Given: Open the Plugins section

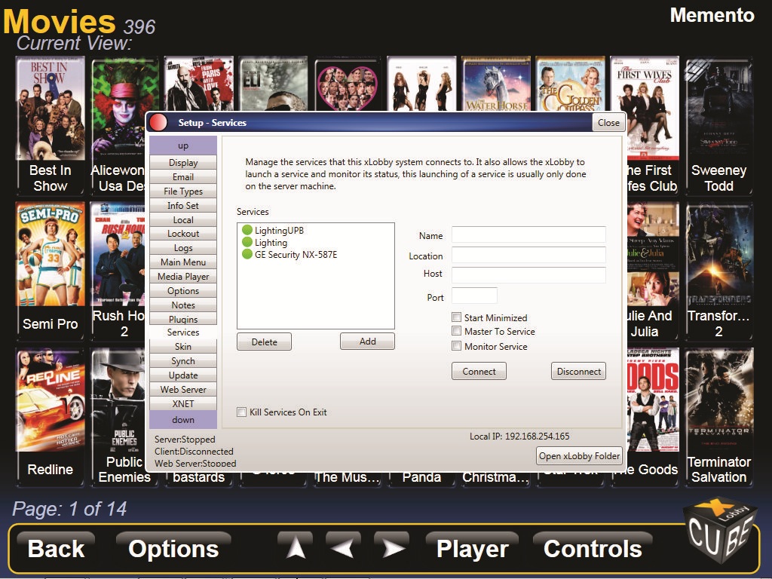Looking at the screenshot, I should [183, 319].
